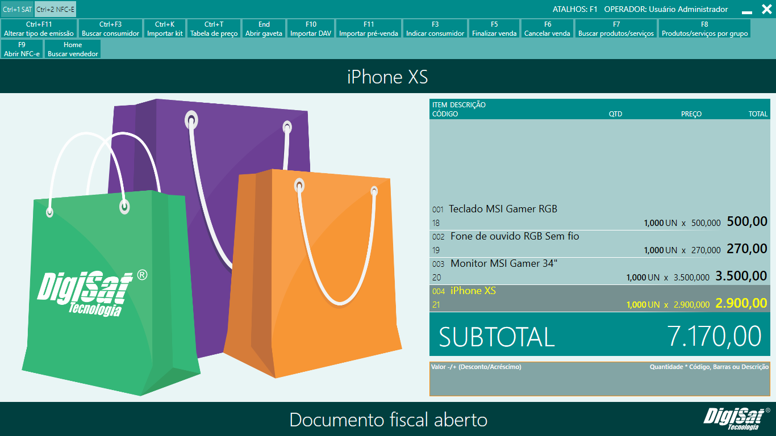Cancel the sale via Cancelar venda
776x436 pixels.
(547, 29)
